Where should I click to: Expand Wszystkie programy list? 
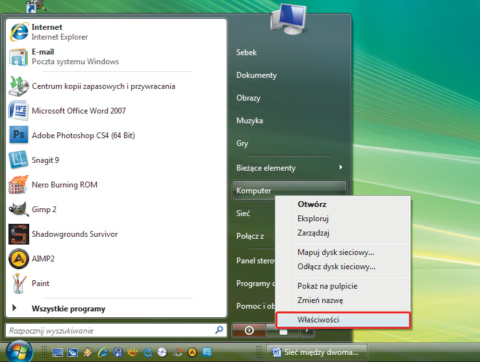coord(68,309)
